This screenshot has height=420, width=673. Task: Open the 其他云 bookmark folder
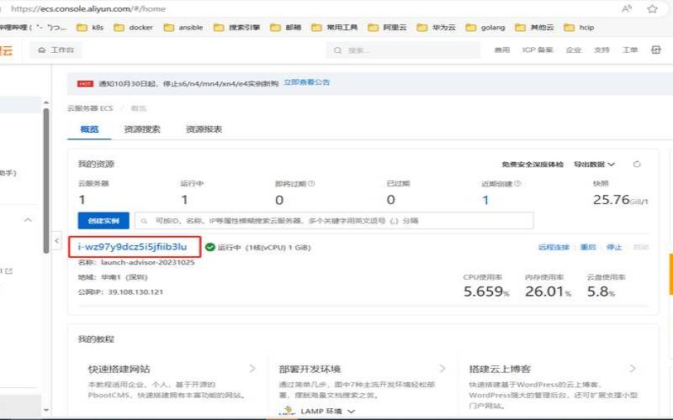click(x=534, y=28)
